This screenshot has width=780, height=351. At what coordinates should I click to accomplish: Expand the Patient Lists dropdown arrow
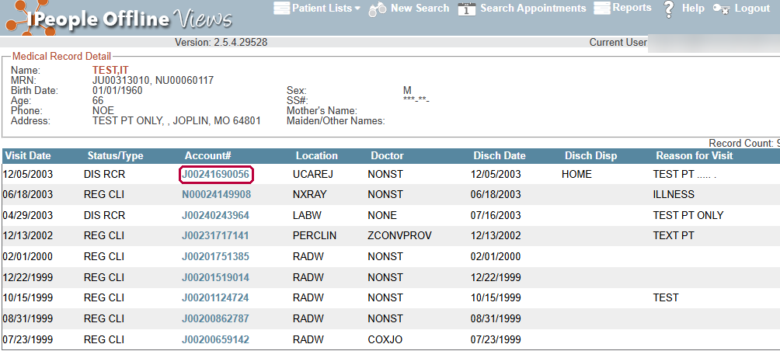tap(357, 9)
